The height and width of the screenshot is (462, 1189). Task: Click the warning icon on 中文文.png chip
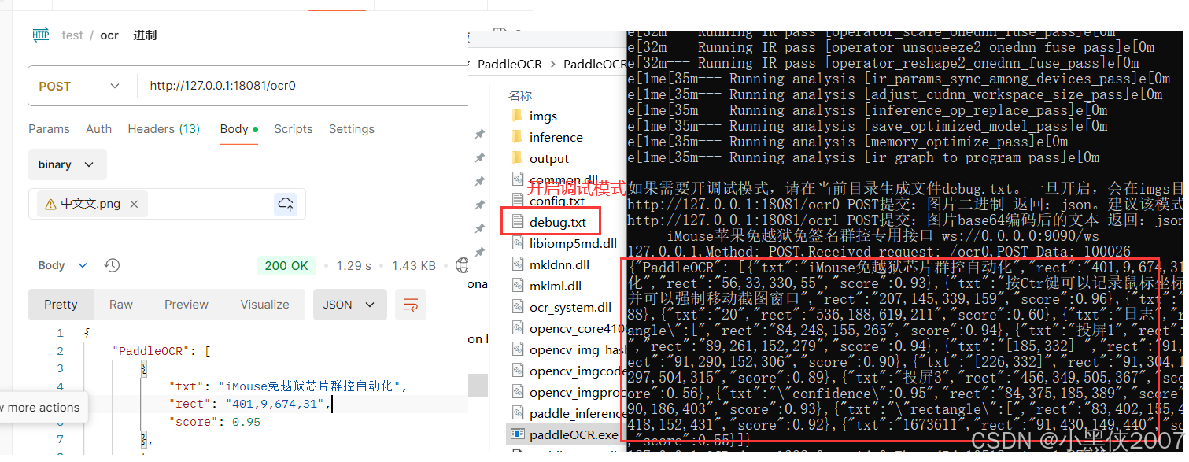tap(51, 204)
